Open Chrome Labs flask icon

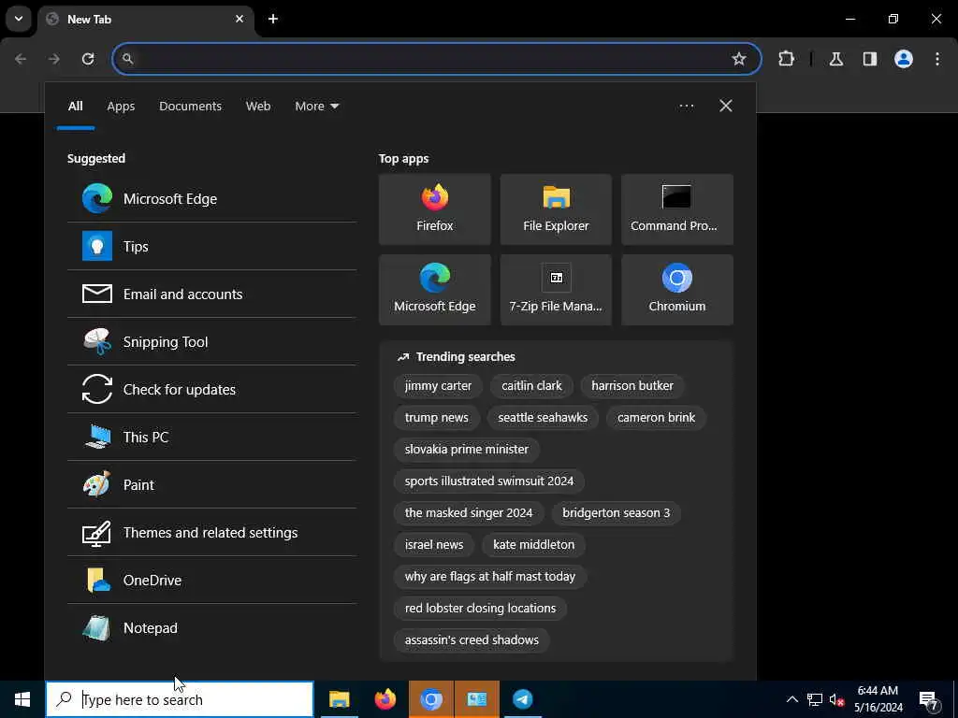[x=835, y=59]
